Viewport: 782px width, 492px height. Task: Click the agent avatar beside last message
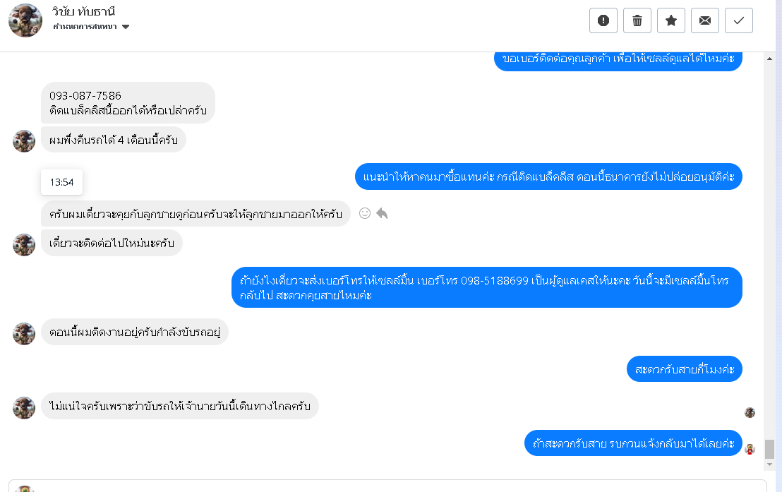pyautogui.click(x=750, y=449)
